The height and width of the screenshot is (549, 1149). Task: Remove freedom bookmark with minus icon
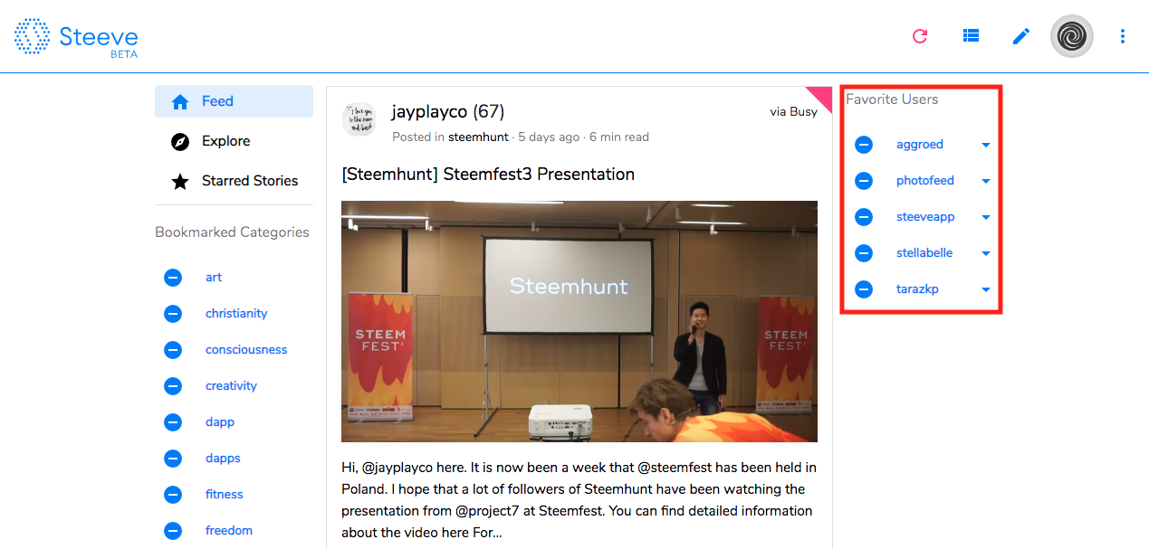[173, 531]
